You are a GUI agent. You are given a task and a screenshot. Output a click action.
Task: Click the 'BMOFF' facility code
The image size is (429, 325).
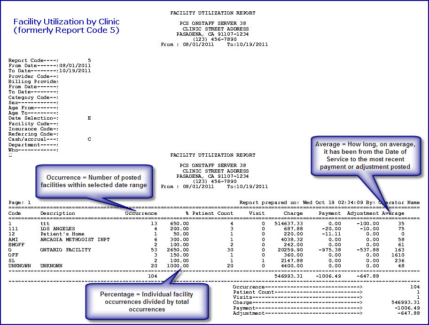16,245
